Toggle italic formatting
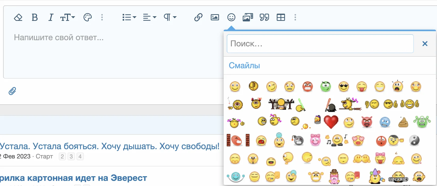 [51, 18]
